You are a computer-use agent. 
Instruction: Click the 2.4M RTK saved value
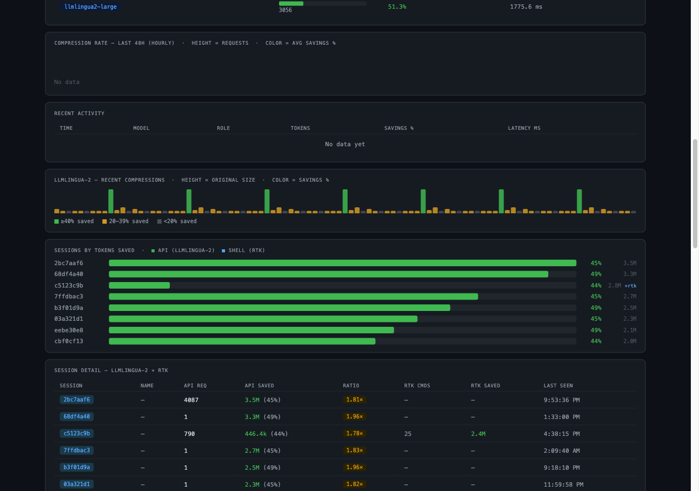pos(478,434)
